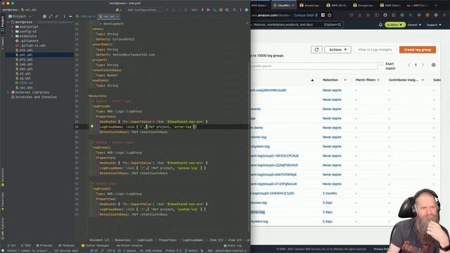The height and width of the screenshot is (253, 450).
Task: Open the Central region dropdown
Action: click(414, 25)
